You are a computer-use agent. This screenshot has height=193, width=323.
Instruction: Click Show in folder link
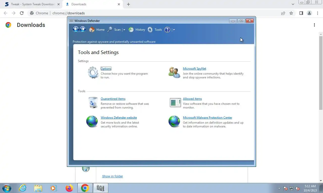coord(113,176)
